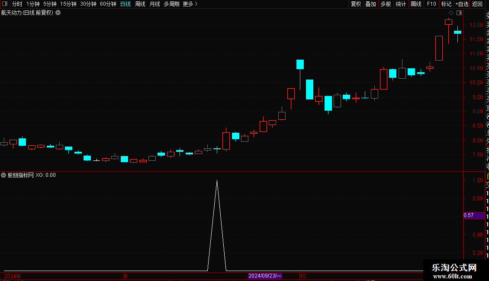Select the 5分钟 period tab

[50, 4]
